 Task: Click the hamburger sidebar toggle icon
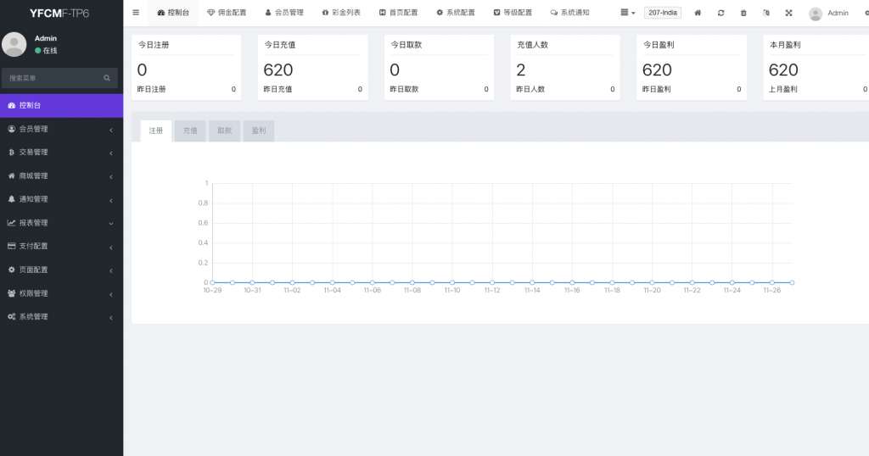point(136,13)
